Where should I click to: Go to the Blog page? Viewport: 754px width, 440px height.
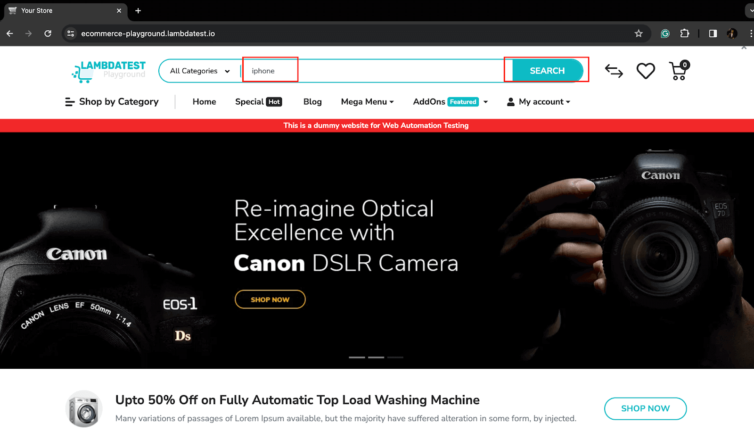click(312, 102)
